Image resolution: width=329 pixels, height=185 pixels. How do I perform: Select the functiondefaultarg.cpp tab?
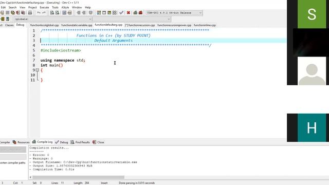(108, 25)
